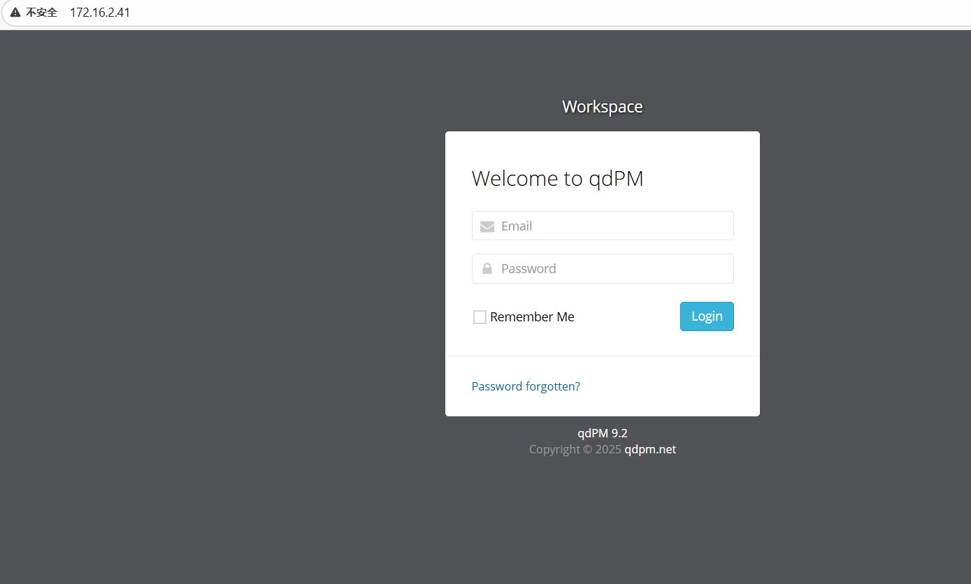Click the Copyright © 2025 text

[x=575, y=449]
